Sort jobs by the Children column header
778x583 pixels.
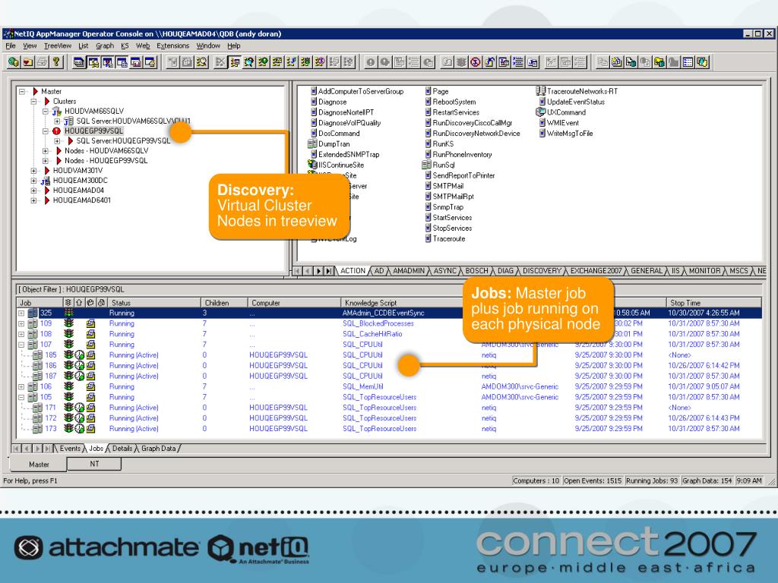tap(224, 302)
